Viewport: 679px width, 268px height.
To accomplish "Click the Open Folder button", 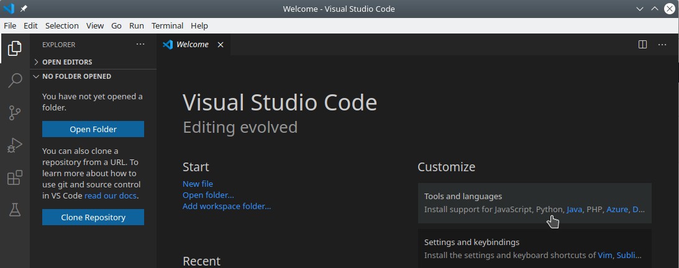I will (93, 129).
